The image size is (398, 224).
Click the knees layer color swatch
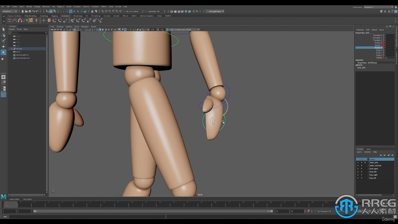tap(368, 159)
